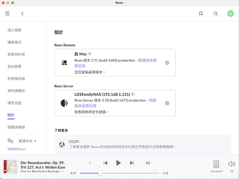Open the 鍵盤快捷鍵 settings tab

pos(16,127)
